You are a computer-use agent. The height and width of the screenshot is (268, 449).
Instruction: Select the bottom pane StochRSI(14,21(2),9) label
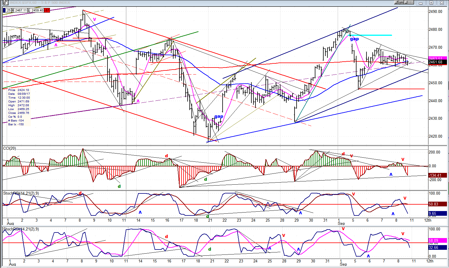(x=21, y=229)
